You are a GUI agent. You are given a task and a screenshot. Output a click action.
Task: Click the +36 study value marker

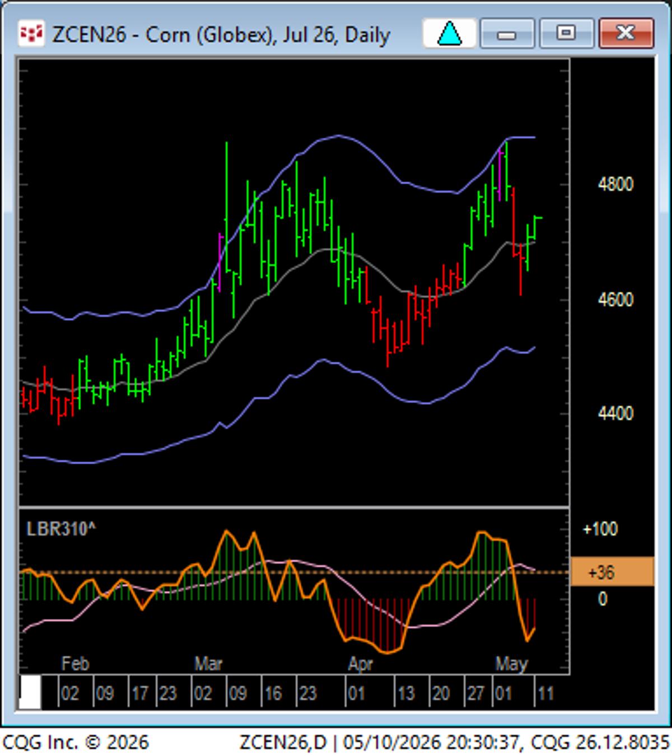(612, 572)
